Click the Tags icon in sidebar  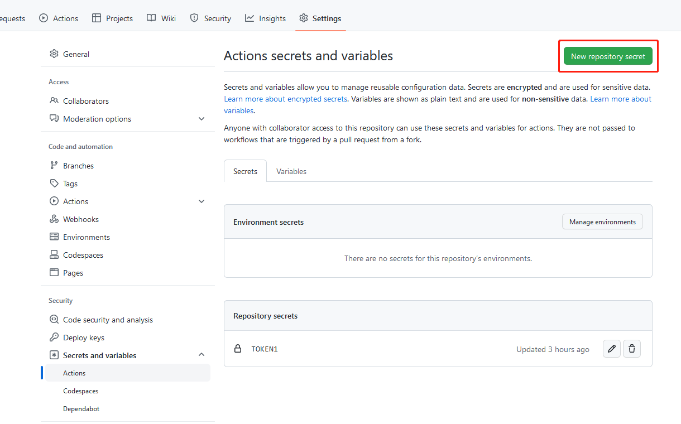coord(54,184)
